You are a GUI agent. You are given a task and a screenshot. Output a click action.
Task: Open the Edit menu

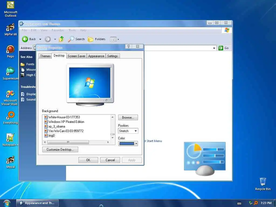point(34,30)
